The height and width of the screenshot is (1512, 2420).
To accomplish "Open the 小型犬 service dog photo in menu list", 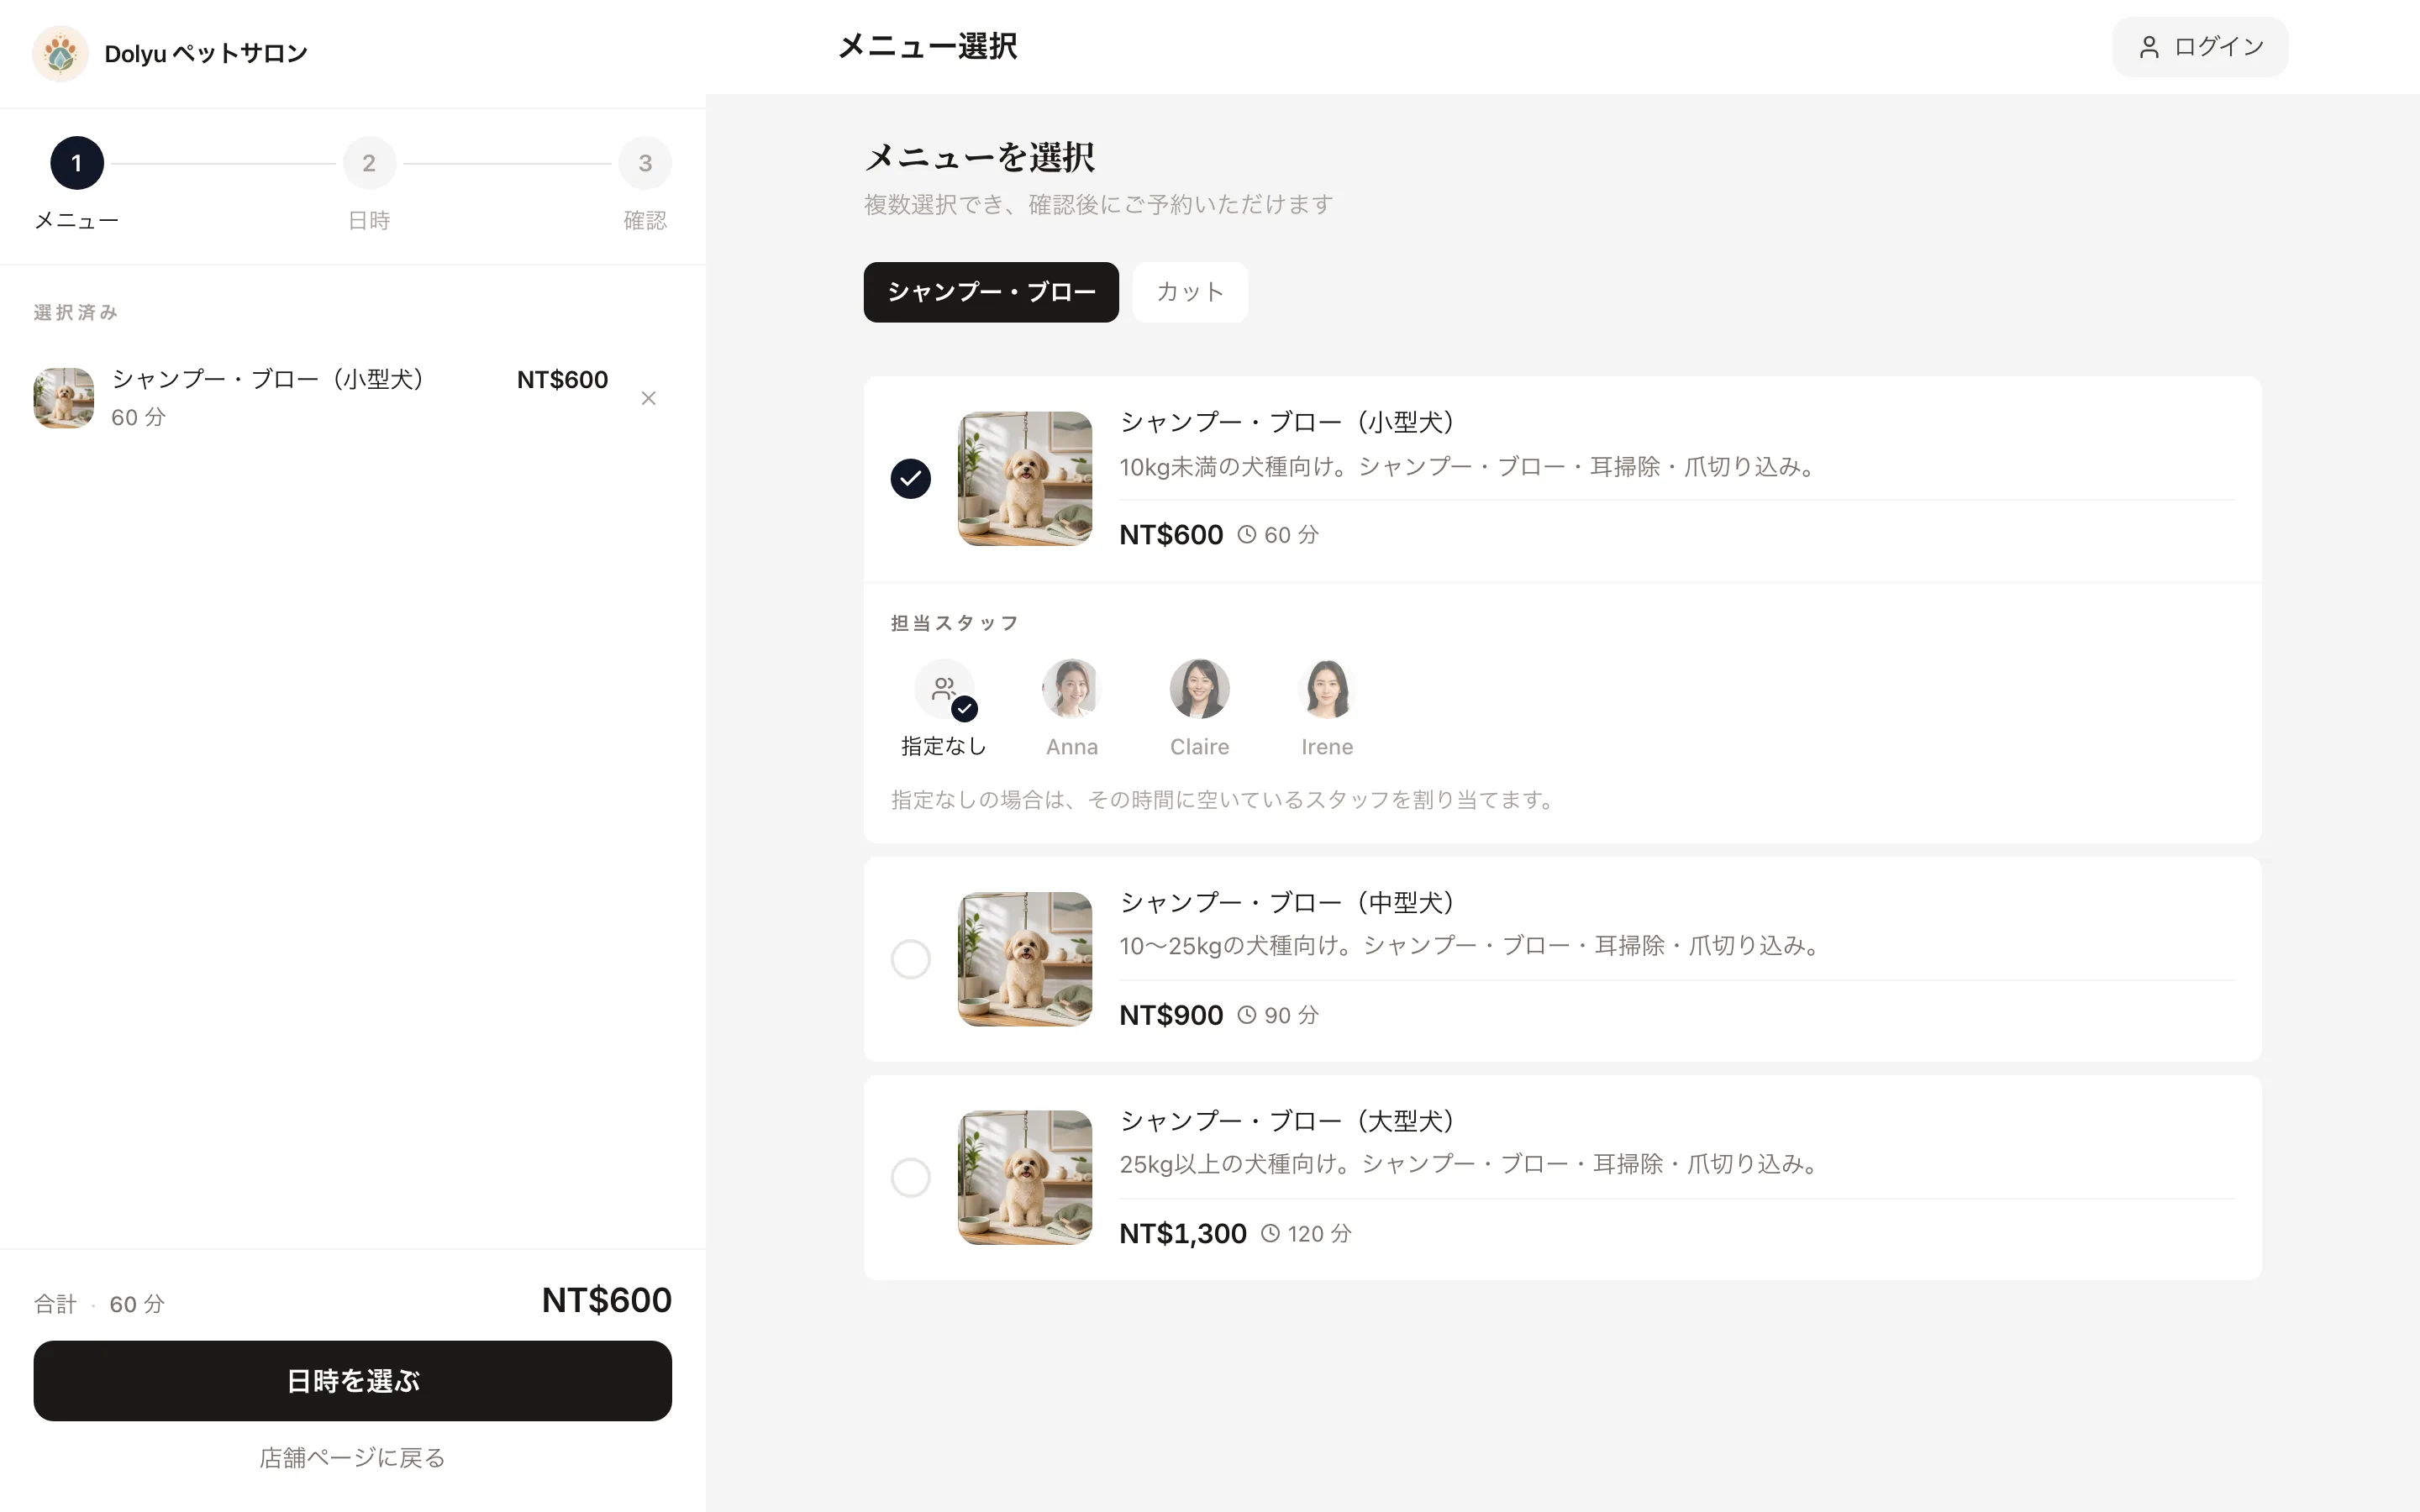I will click(1025, 478).
